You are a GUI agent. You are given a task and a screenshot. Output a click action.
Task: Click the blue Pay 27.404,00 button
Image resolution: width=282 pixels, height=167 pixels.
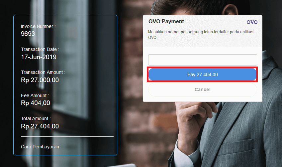tap(202, 75)
